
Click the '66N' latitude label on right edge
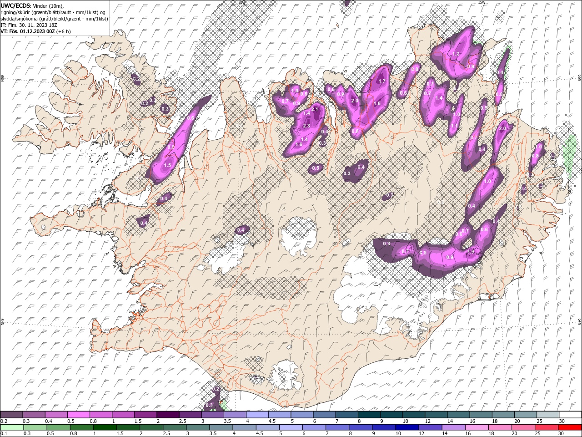580,79
